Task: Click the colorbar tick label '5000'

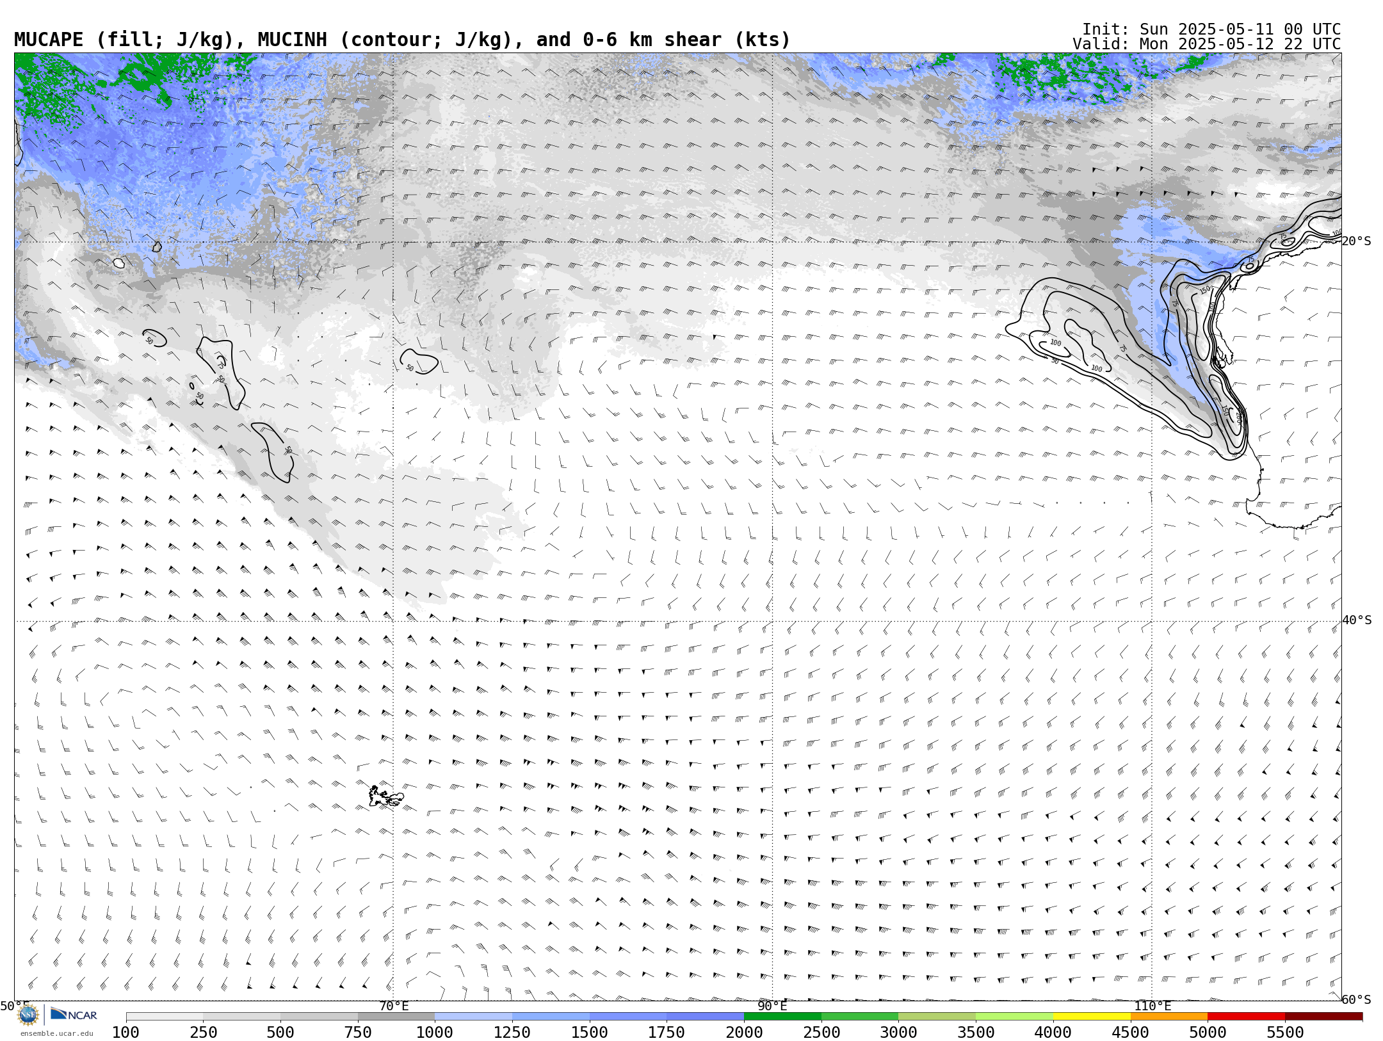Action: pos(1208,1033)
